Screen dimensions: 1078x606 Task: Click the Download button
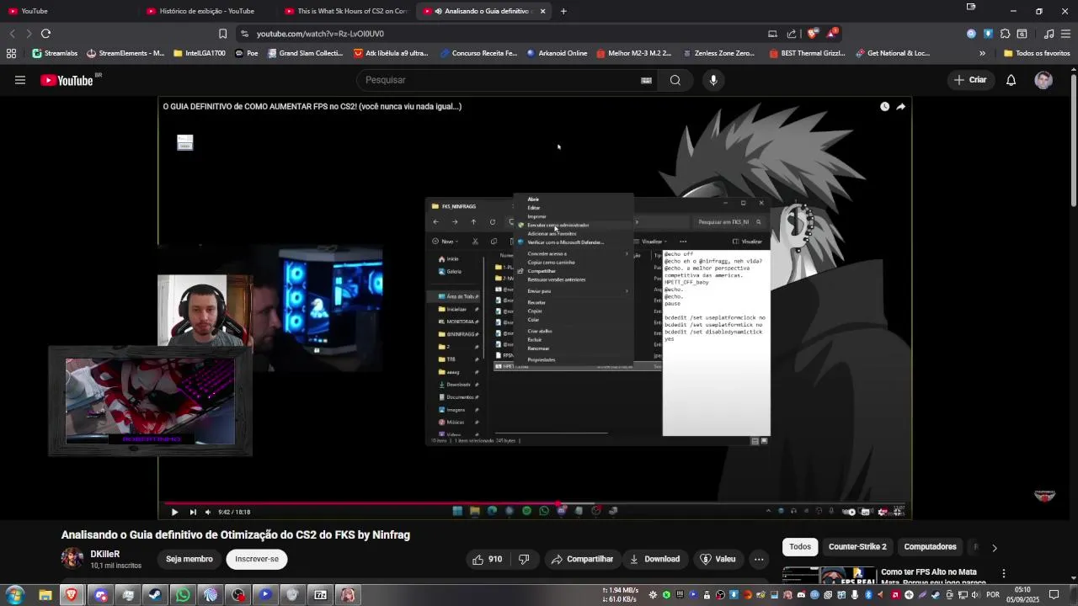(x=654, y=559)
